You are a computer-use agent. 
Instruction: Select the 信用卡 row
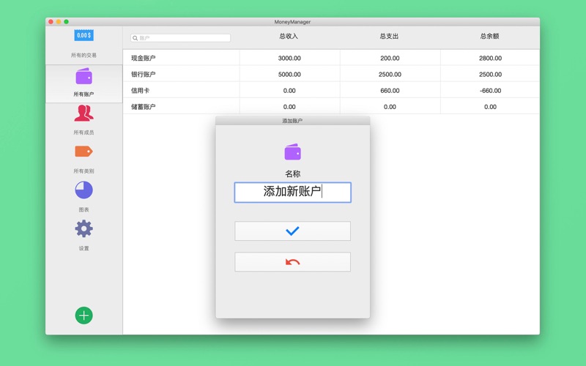[x=331, y=90]
